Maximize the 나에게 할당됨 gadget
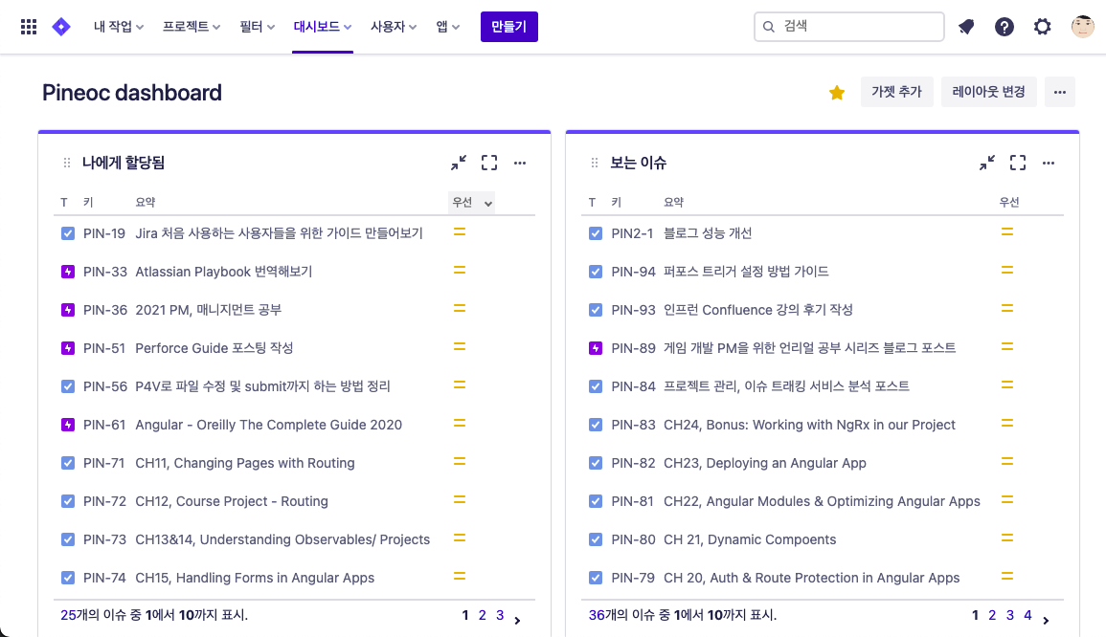Screen dimensions: 1106x637 pyautogui.click(x=488, y=163)
